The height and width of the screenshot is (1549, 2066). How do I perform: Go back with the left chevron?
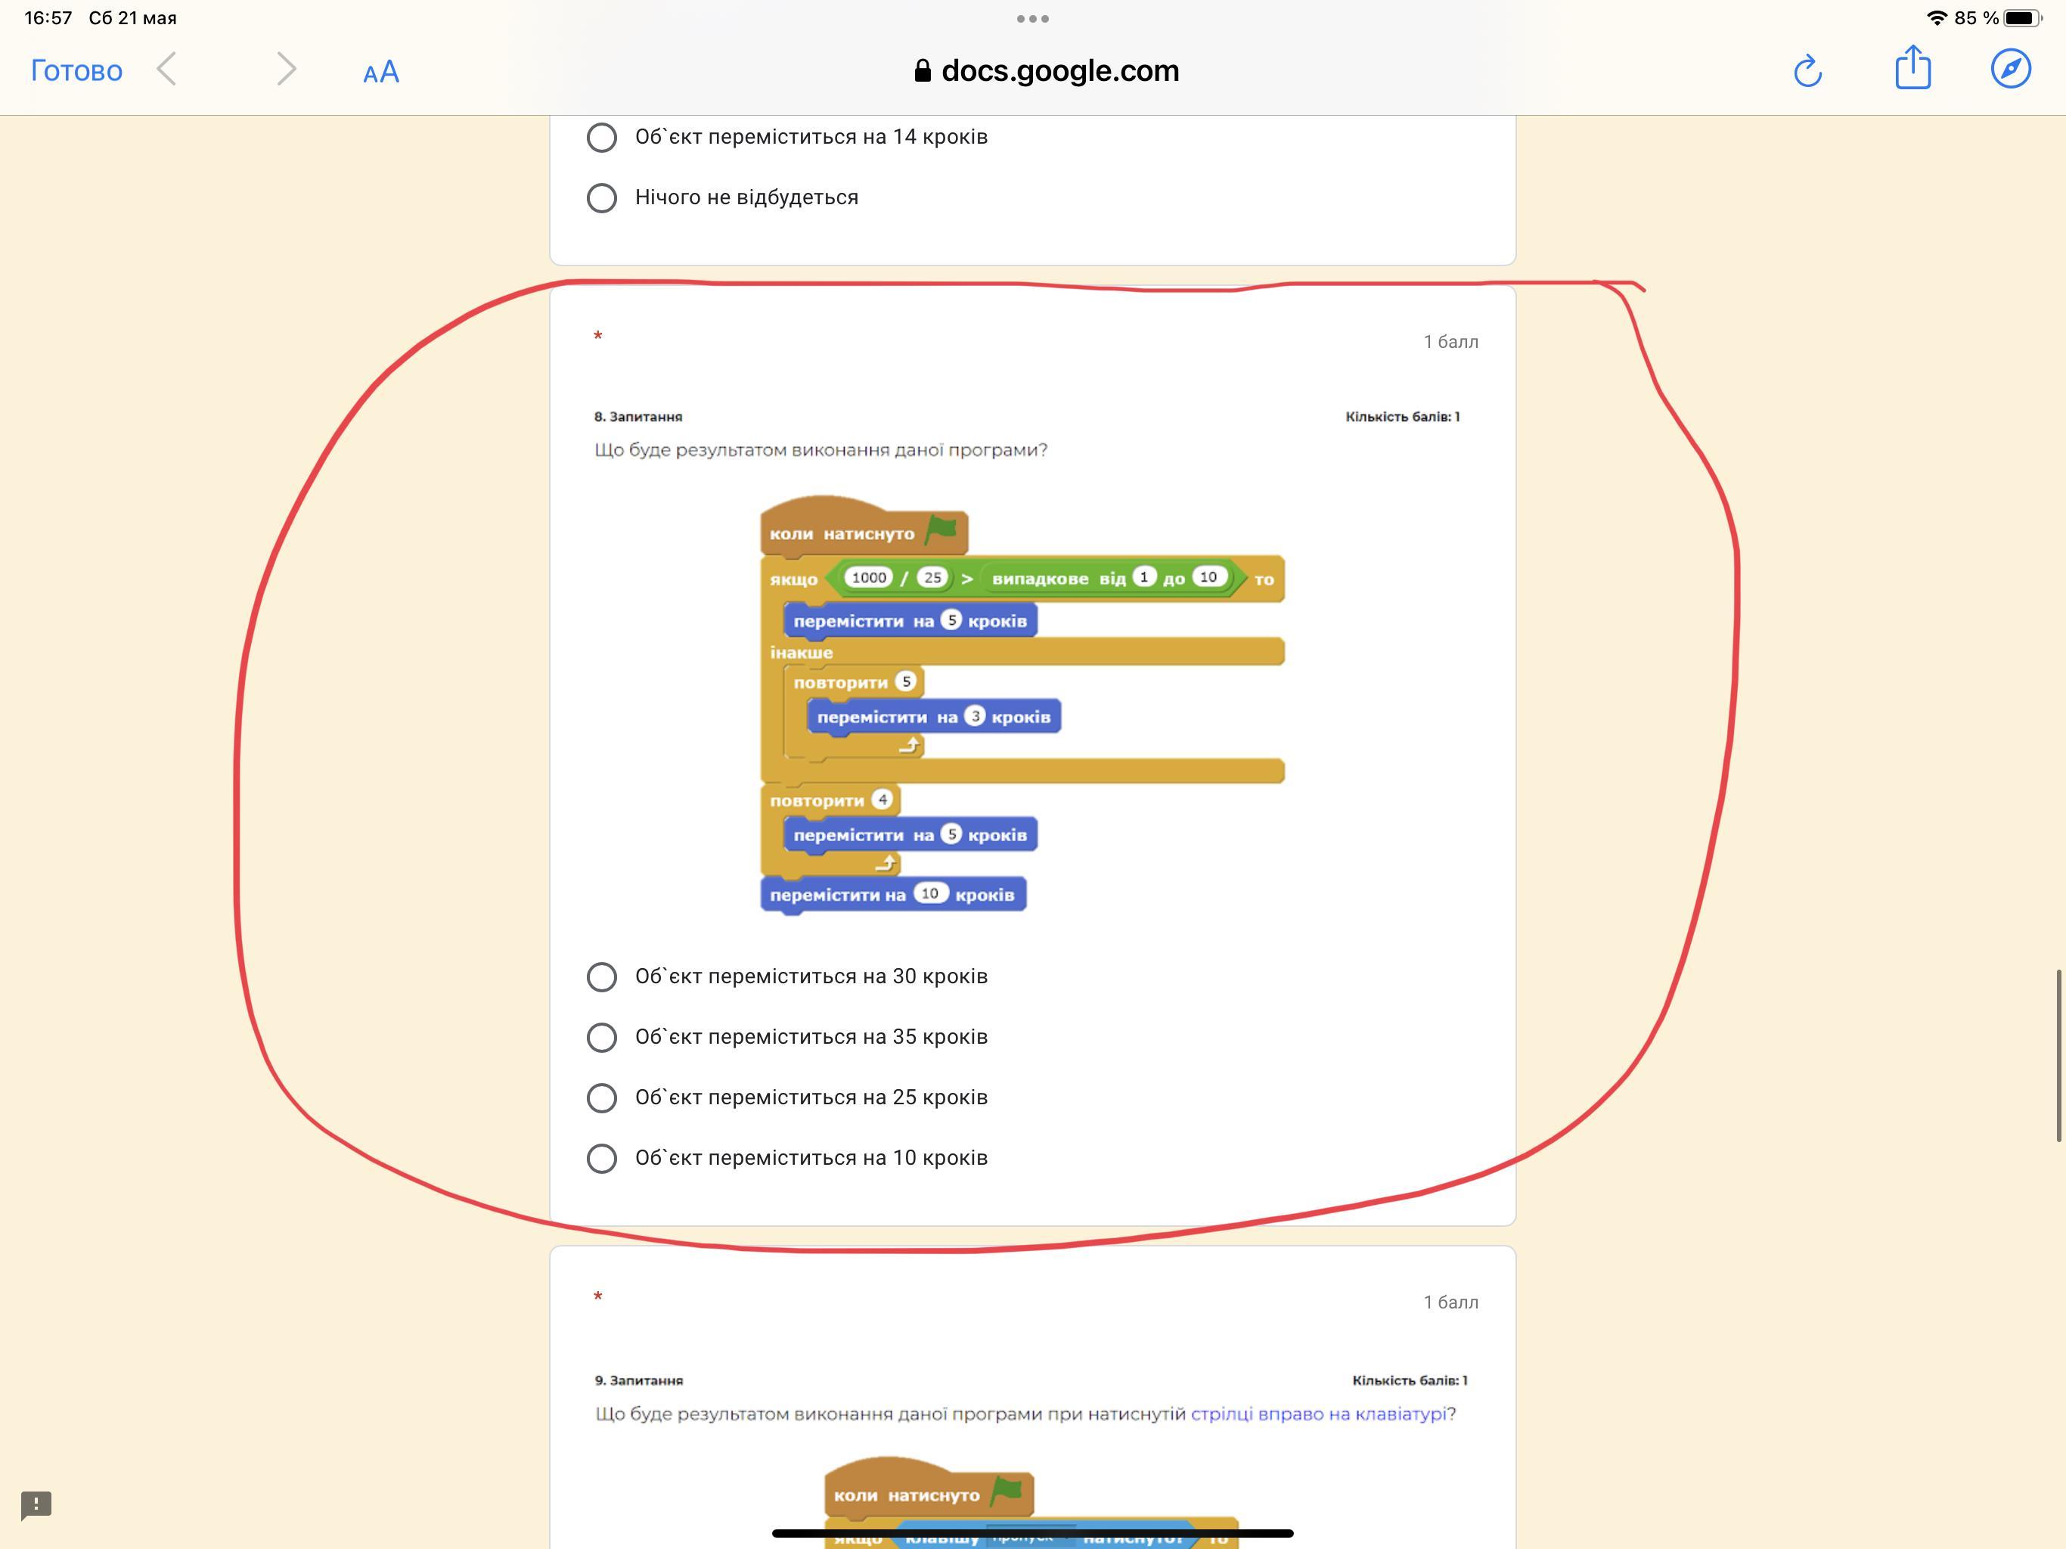(x=167, y=69)
